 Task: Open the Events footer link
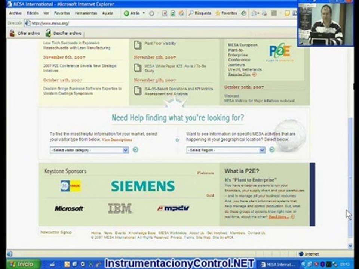pos(120,233)
